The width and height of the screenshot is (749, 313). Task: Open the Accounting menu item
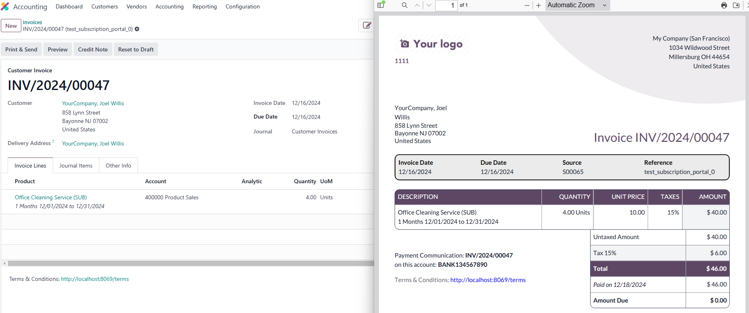169,6
